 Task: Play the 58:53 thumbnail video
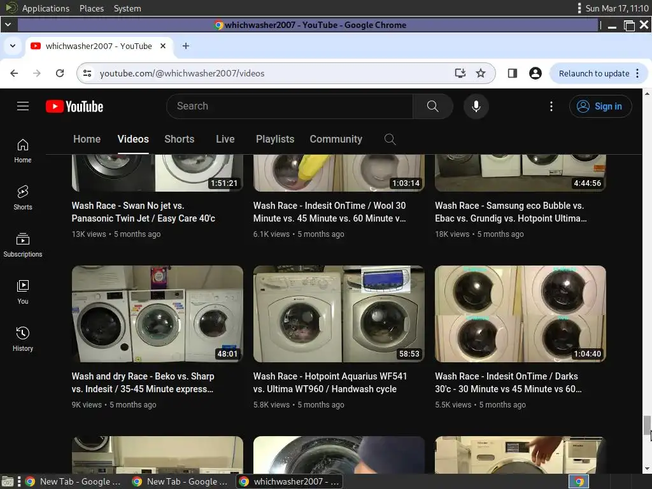coord(339,314)
